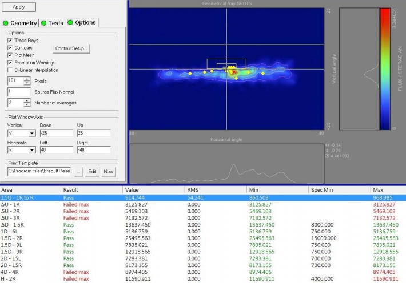This screenshot has width=406, height=283.
Task: Click the green indicator on Tests tab
Action: point(43,23)
